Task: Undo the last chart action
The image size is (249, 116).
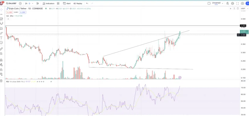Action: coord(87,3)
